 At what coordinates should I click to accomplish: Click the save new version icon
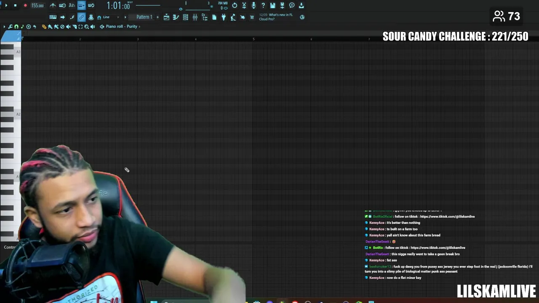point(282,5)
